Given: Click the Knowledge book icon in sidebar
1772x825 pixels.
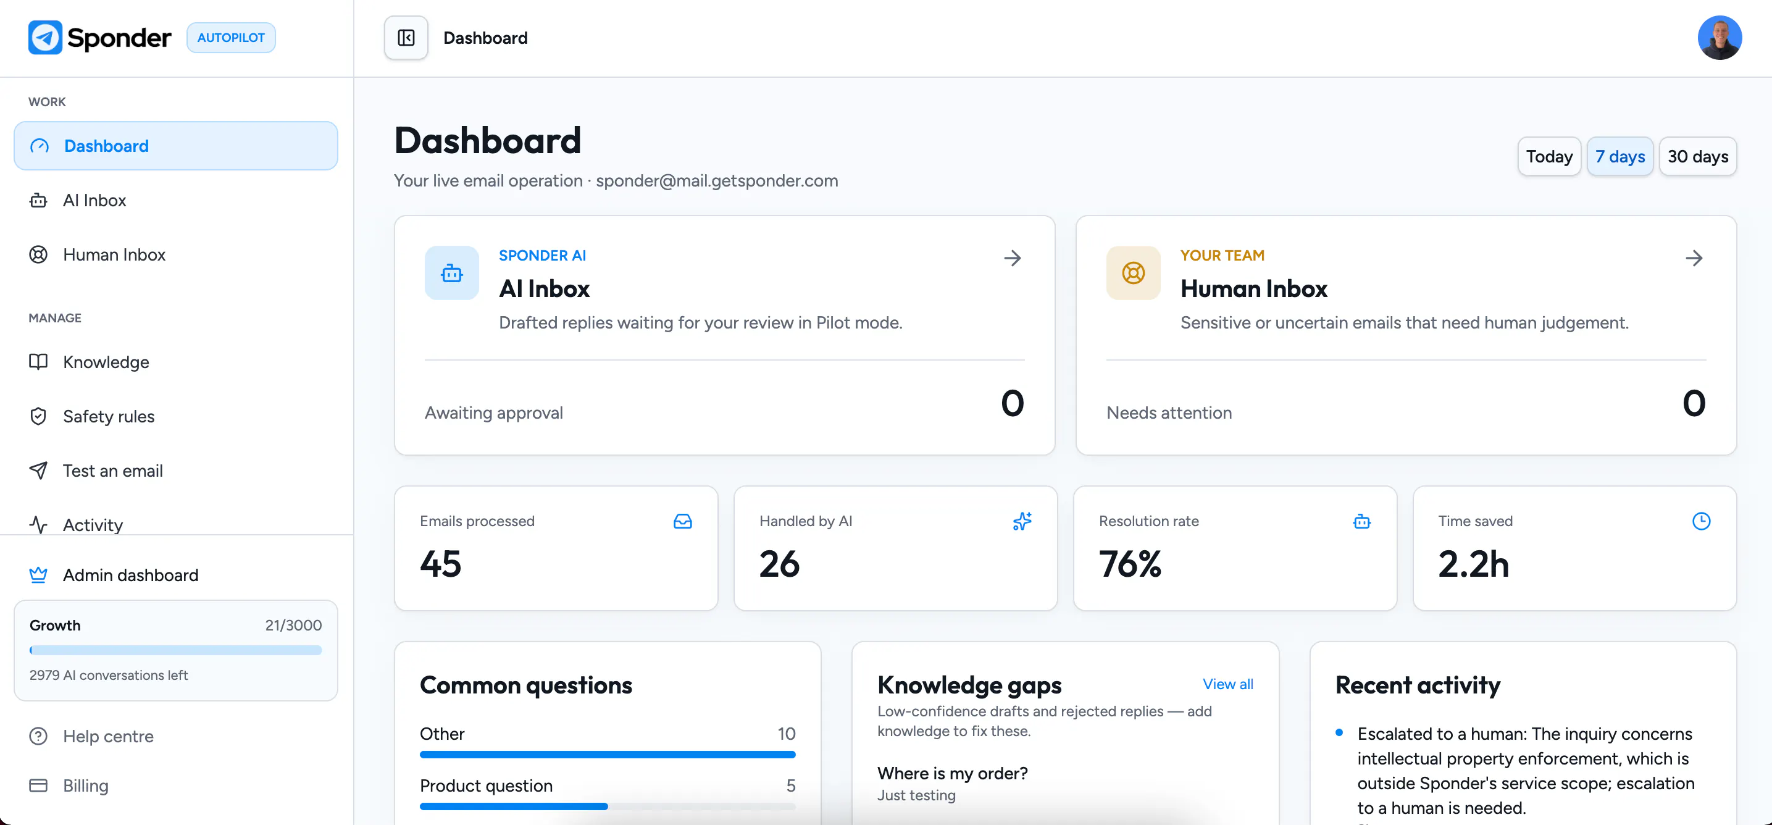Looking at the screenshot, I should point(38,362).
